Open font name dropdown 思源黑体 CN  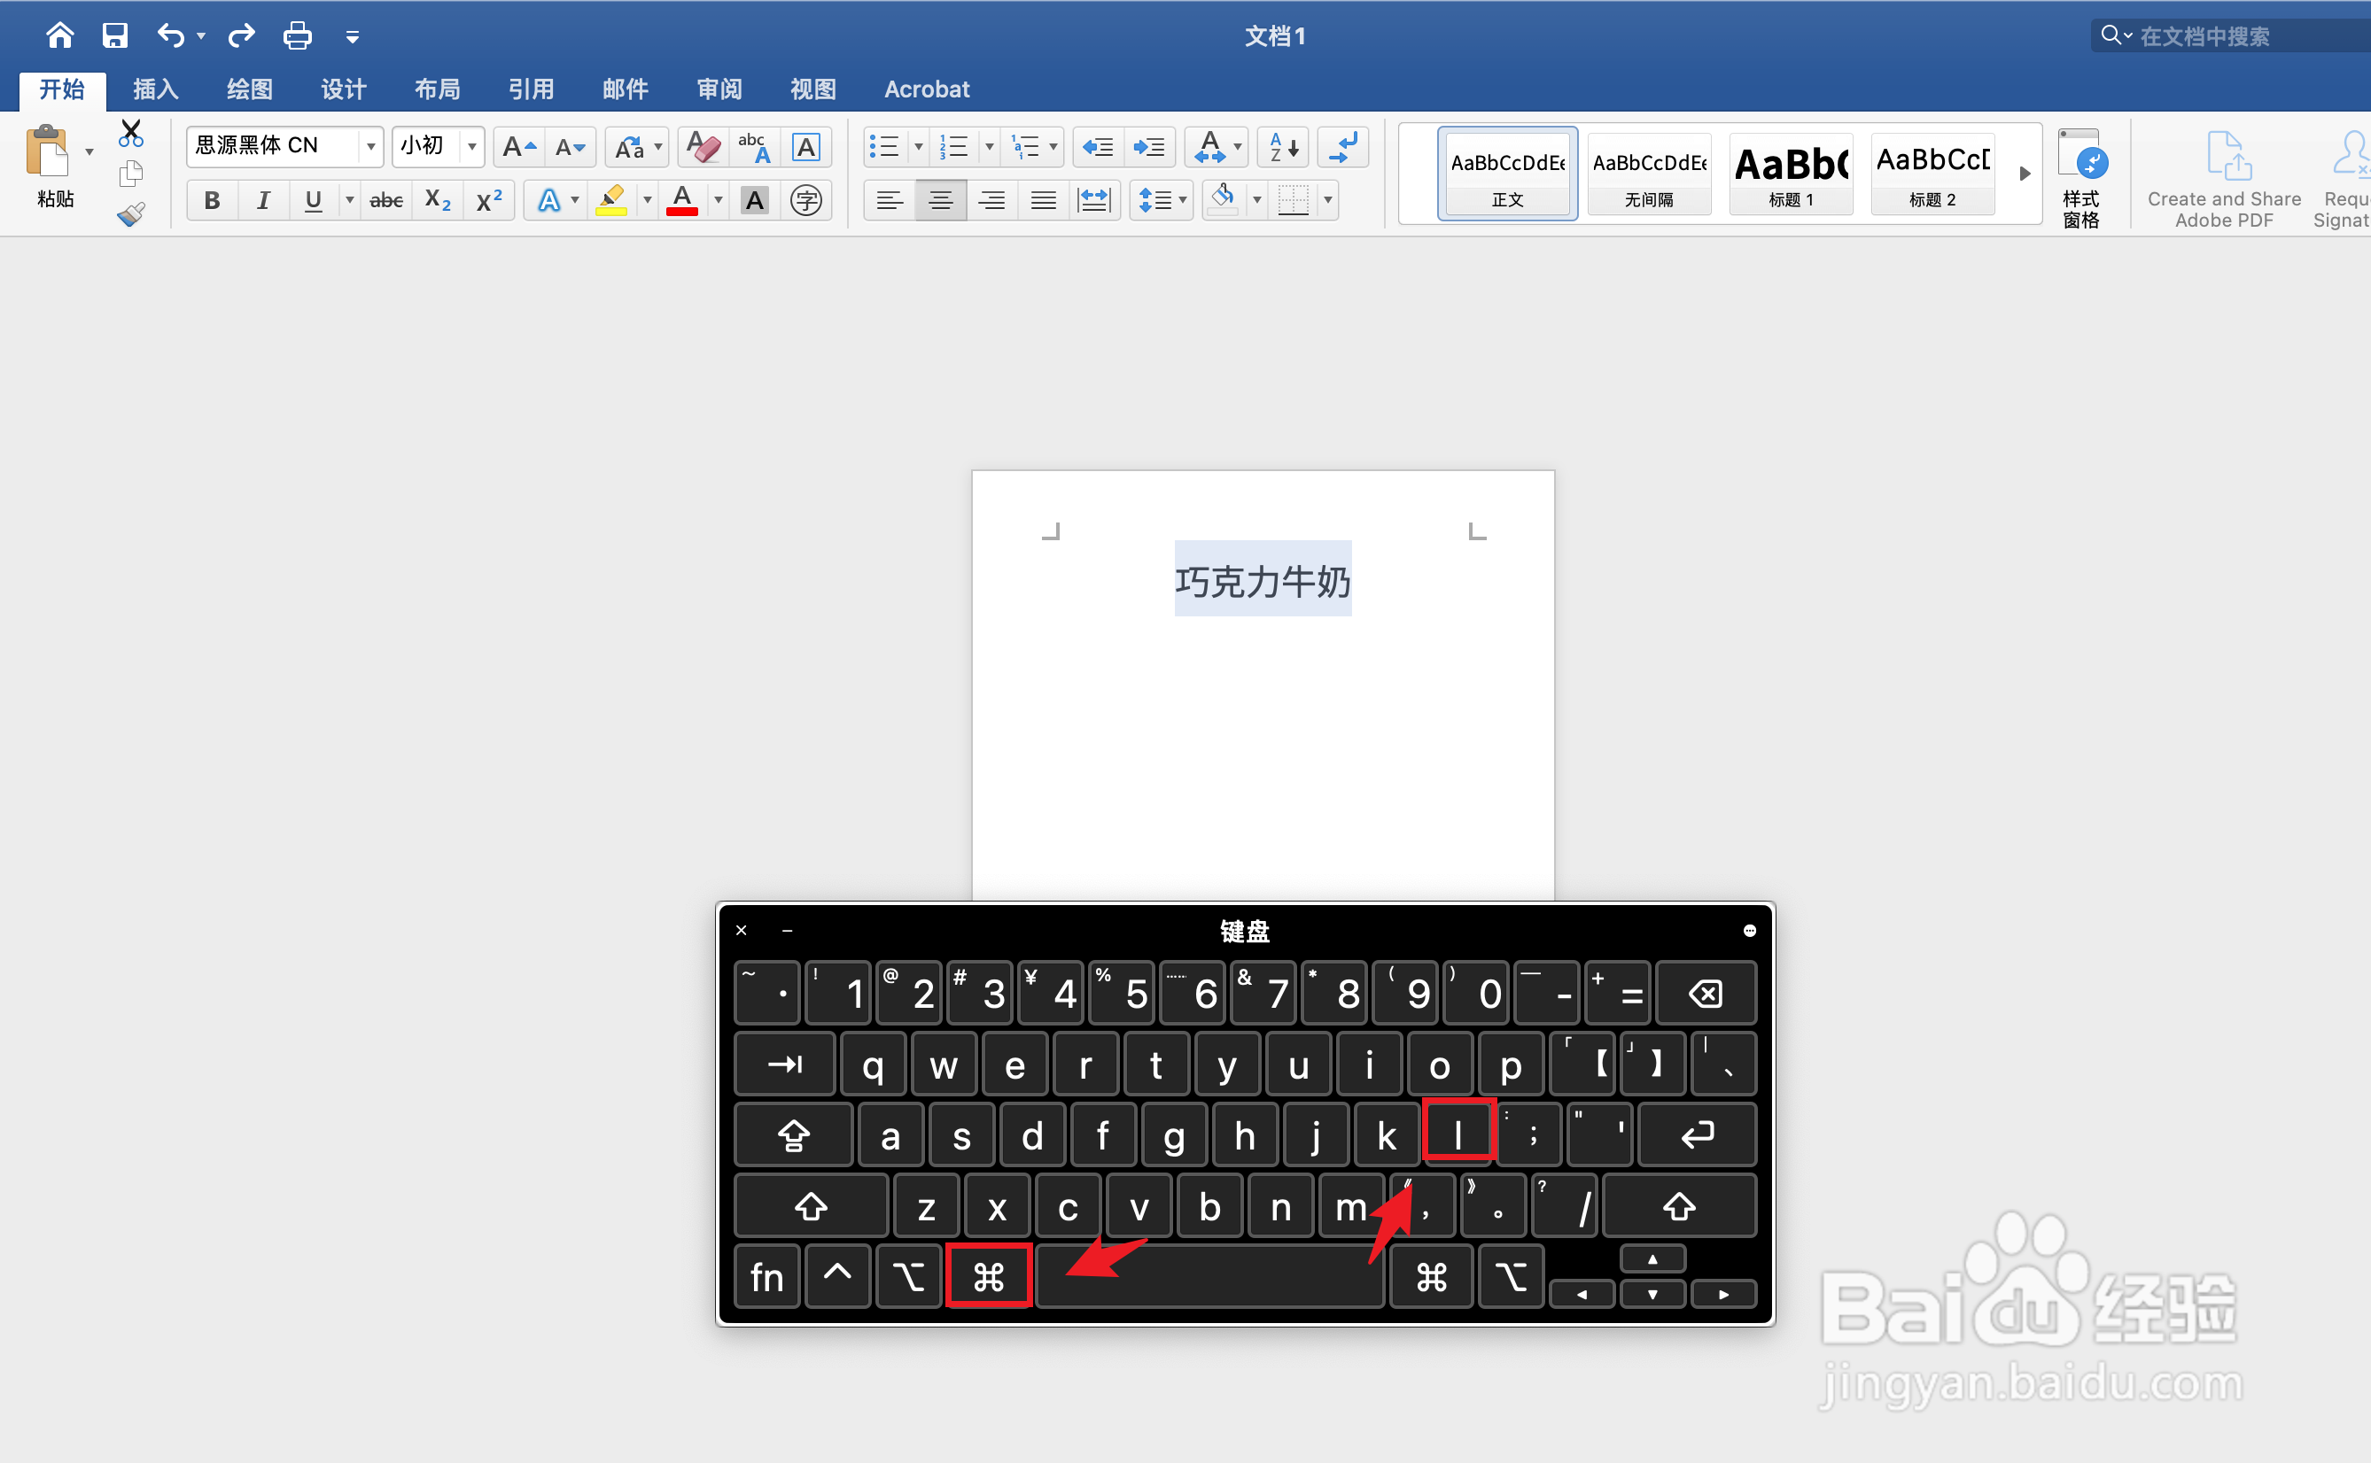pyautogui.click(x=370, y=147)
